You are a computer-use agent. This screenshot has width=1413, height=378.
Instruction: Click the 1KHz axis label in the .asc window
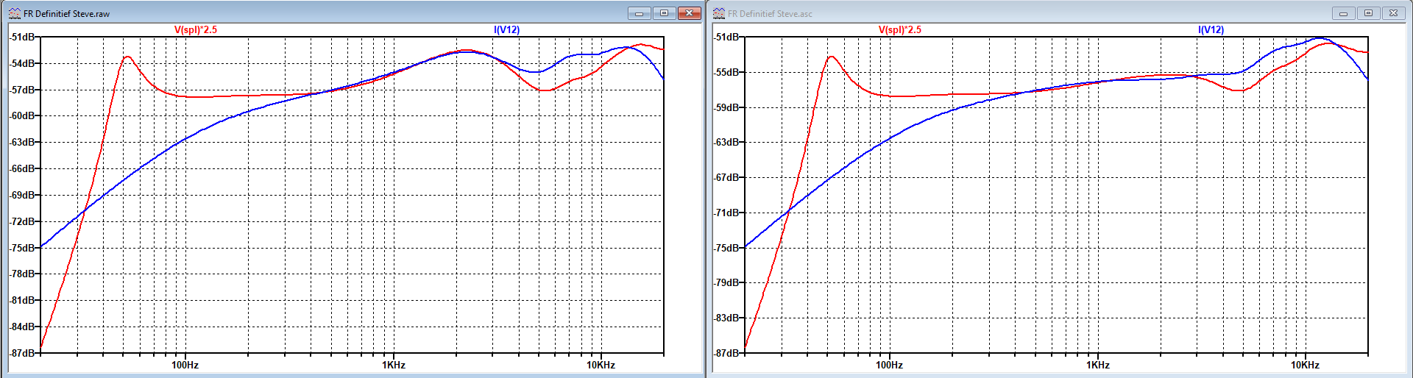[x=1098, y=365]
